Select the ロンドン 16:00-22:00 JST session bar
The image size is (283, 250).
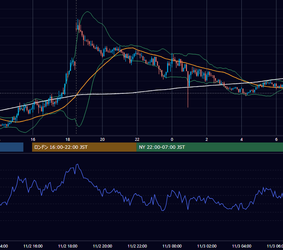tap(84, 147)
